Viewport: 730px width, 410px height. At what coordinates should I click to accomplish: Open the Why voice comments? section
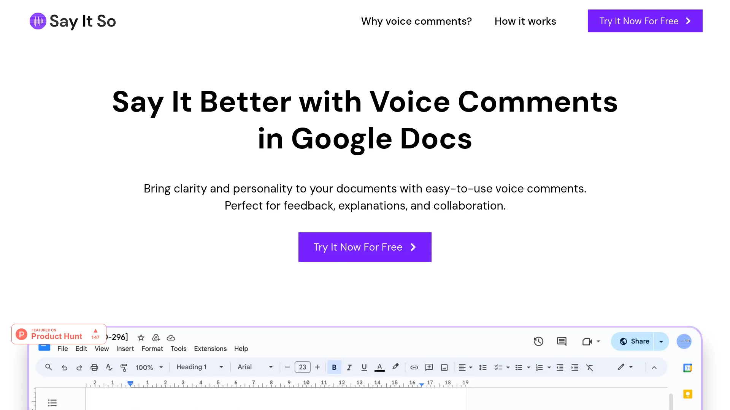point(416,21)
